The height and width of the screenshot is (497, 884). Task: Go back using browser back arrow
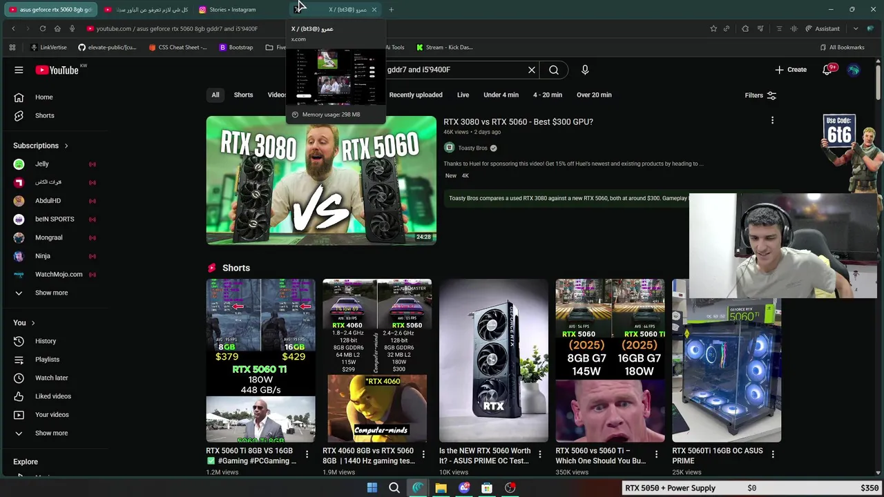coord(13,28)
